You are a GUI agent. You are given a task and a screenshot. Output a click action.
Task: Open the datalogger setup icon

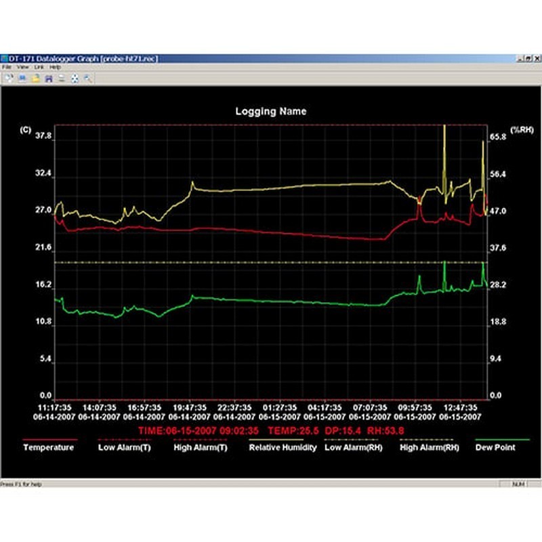pos(9,78)
